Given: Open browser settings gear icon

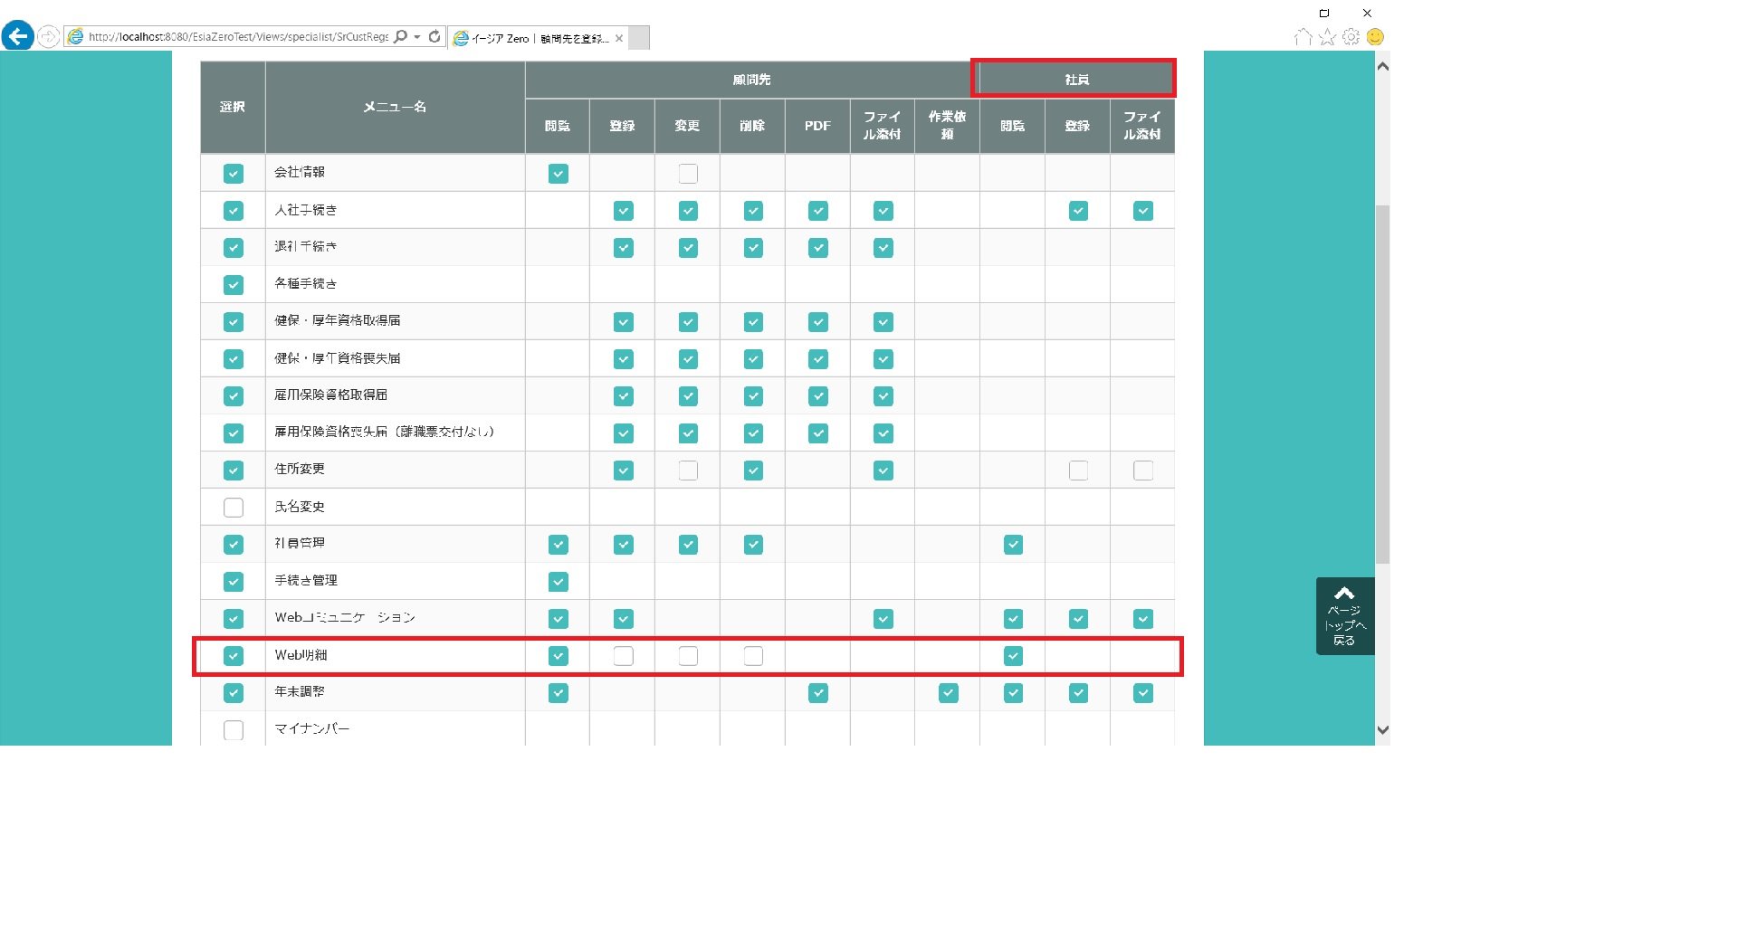Looking at the screenshot, I should 1351,37.
